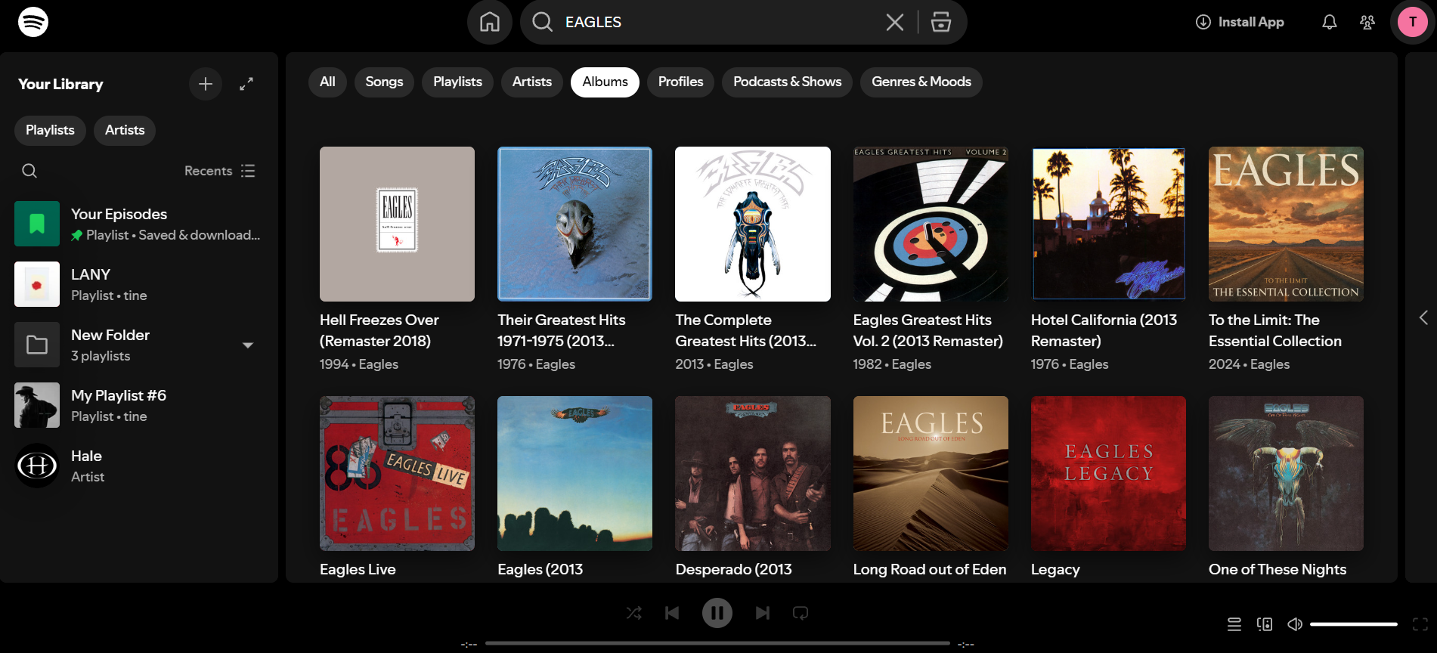Click the search magnifier icon
The height and width of the screenshot is (653, 1437).
click(542, 22)
